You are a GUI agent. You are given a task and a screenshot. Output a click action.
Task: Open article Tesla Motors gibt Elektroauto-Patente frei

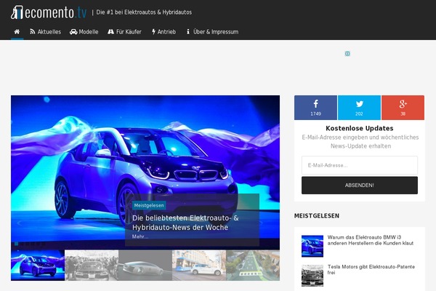(x=371, y=270)
